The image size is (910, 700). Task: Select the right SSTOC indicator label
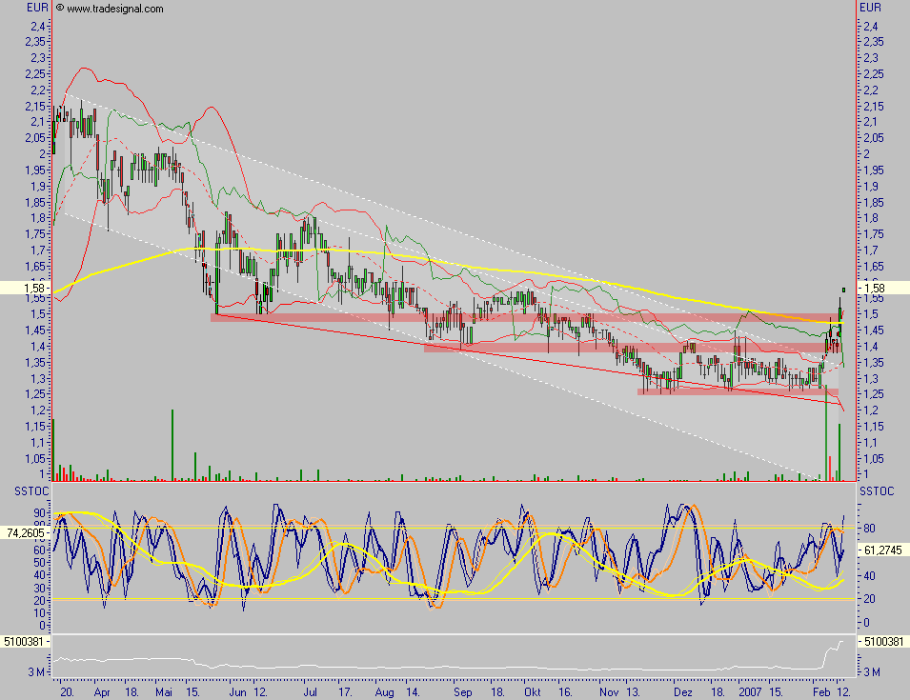[874, 490]
